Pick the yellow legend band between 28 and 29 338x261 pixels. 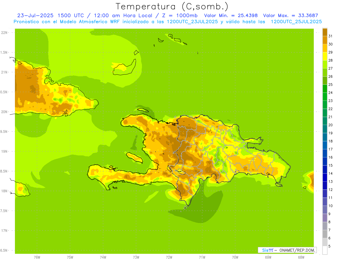click(x=325, y=56)
